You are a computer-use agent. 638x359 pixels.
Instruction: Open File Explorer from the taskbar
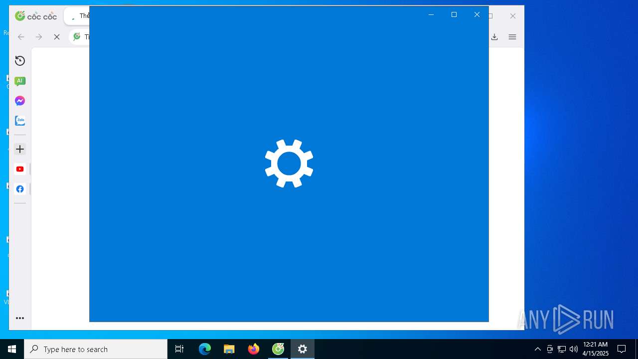point(229,349)
